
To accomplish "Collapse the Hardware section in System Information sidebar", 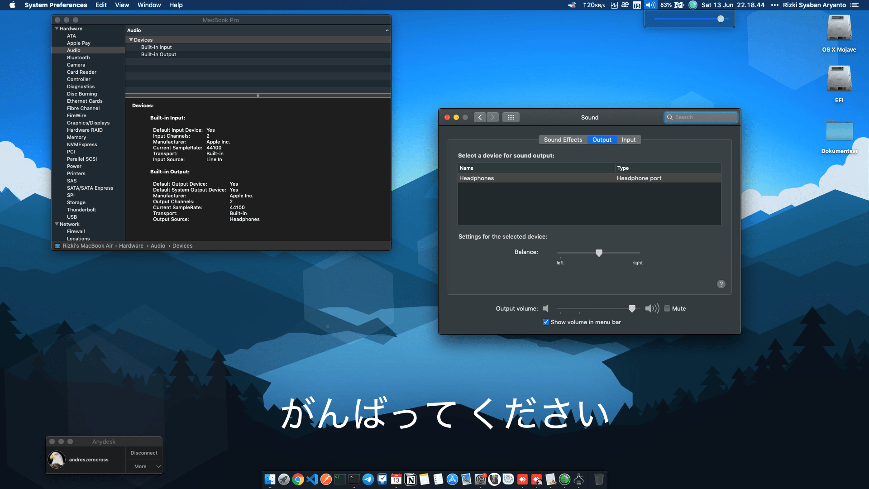I will pyautogui.click(x=57, y=28).
